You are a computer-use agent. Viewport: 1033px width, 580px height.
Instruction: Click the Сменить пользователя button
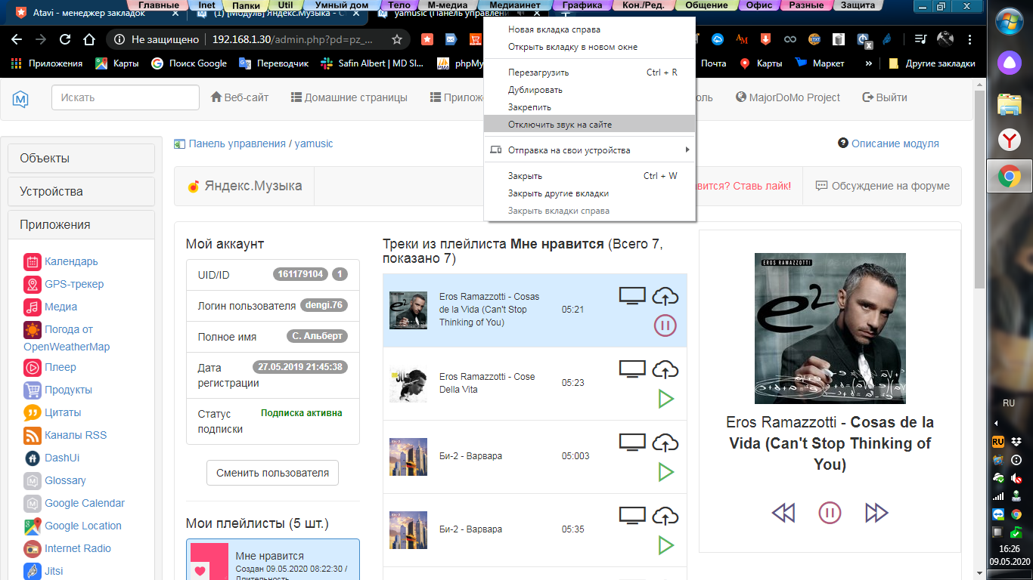tap(272, 473)
